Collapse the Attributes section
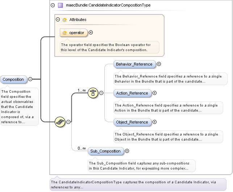Viewport: 233px width, 192px height. pos(58,20)
